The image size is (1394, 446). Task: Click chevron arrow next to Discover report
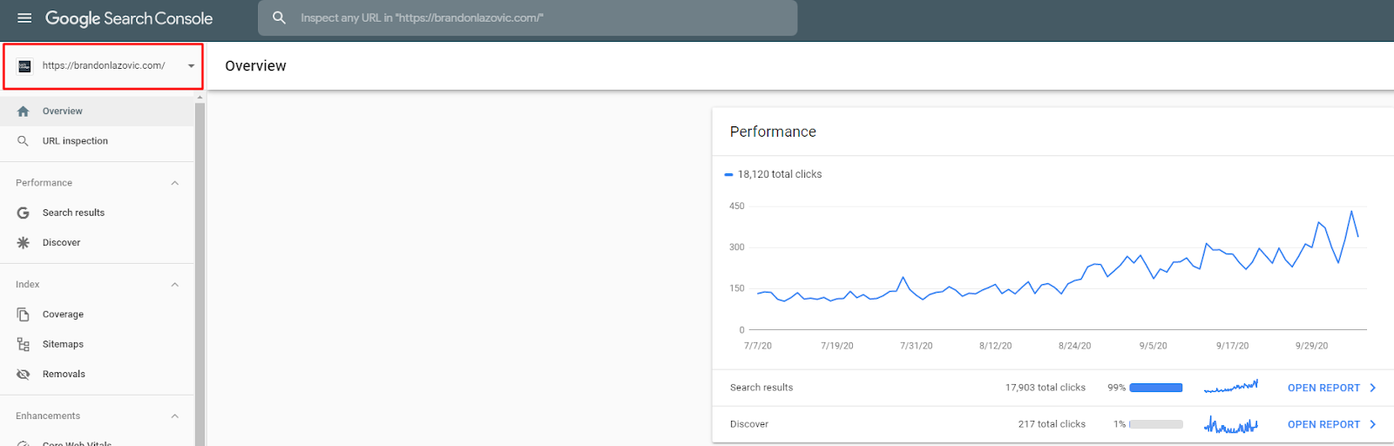pyautogui.click(x=1373, y=424)
